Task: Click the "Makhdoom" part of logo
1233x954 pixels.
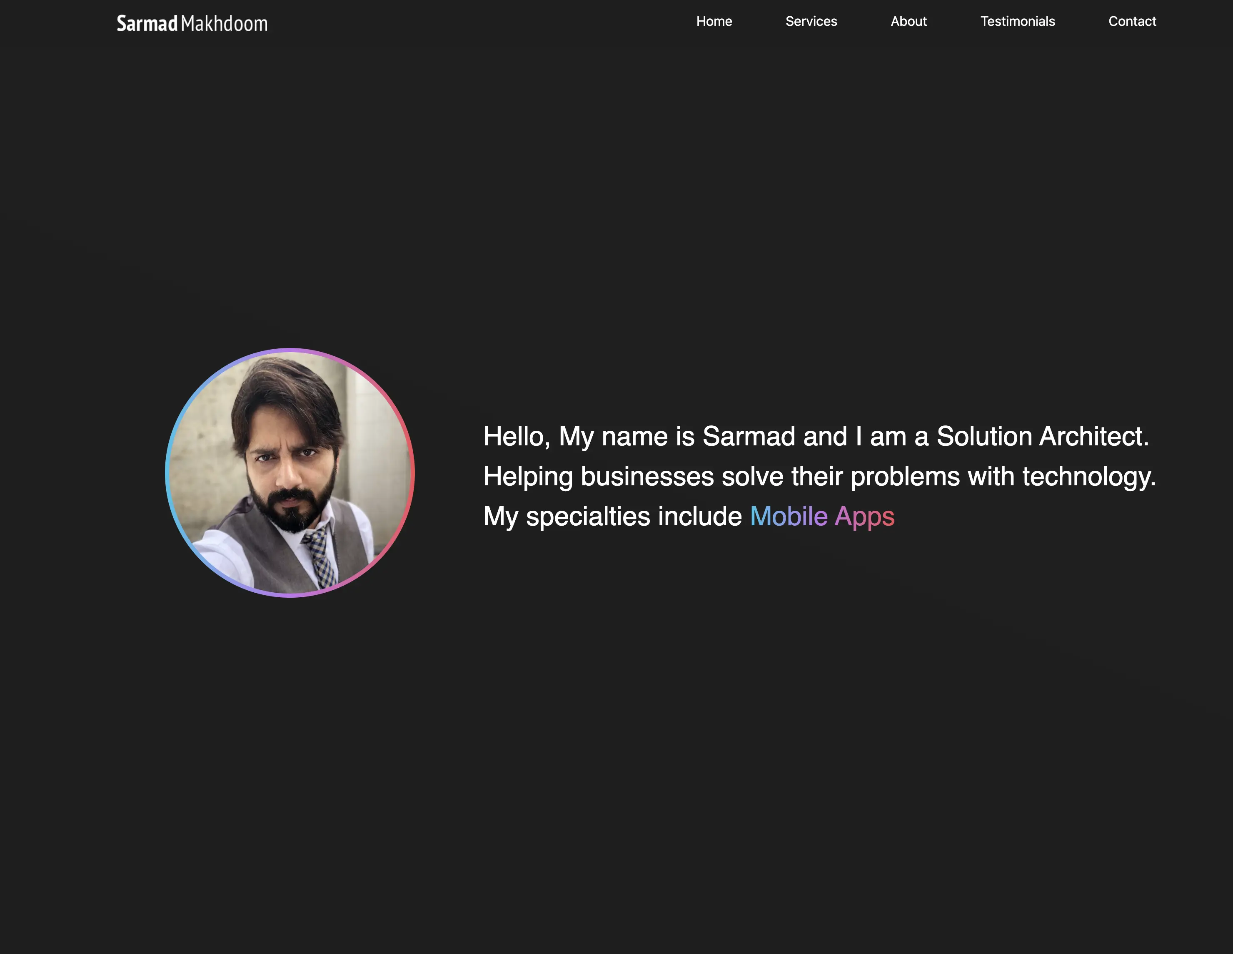Action: (x=224, y=24)
